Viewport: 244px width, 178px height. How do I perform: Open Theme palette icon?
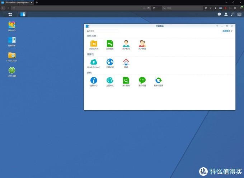110,82
